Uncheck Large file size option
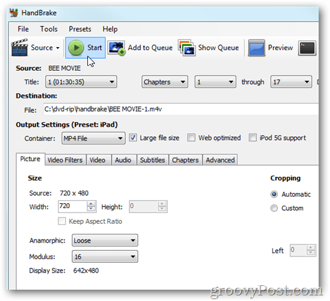The width and height of the screenshot is (330, 301). click(x=133, y=138)
